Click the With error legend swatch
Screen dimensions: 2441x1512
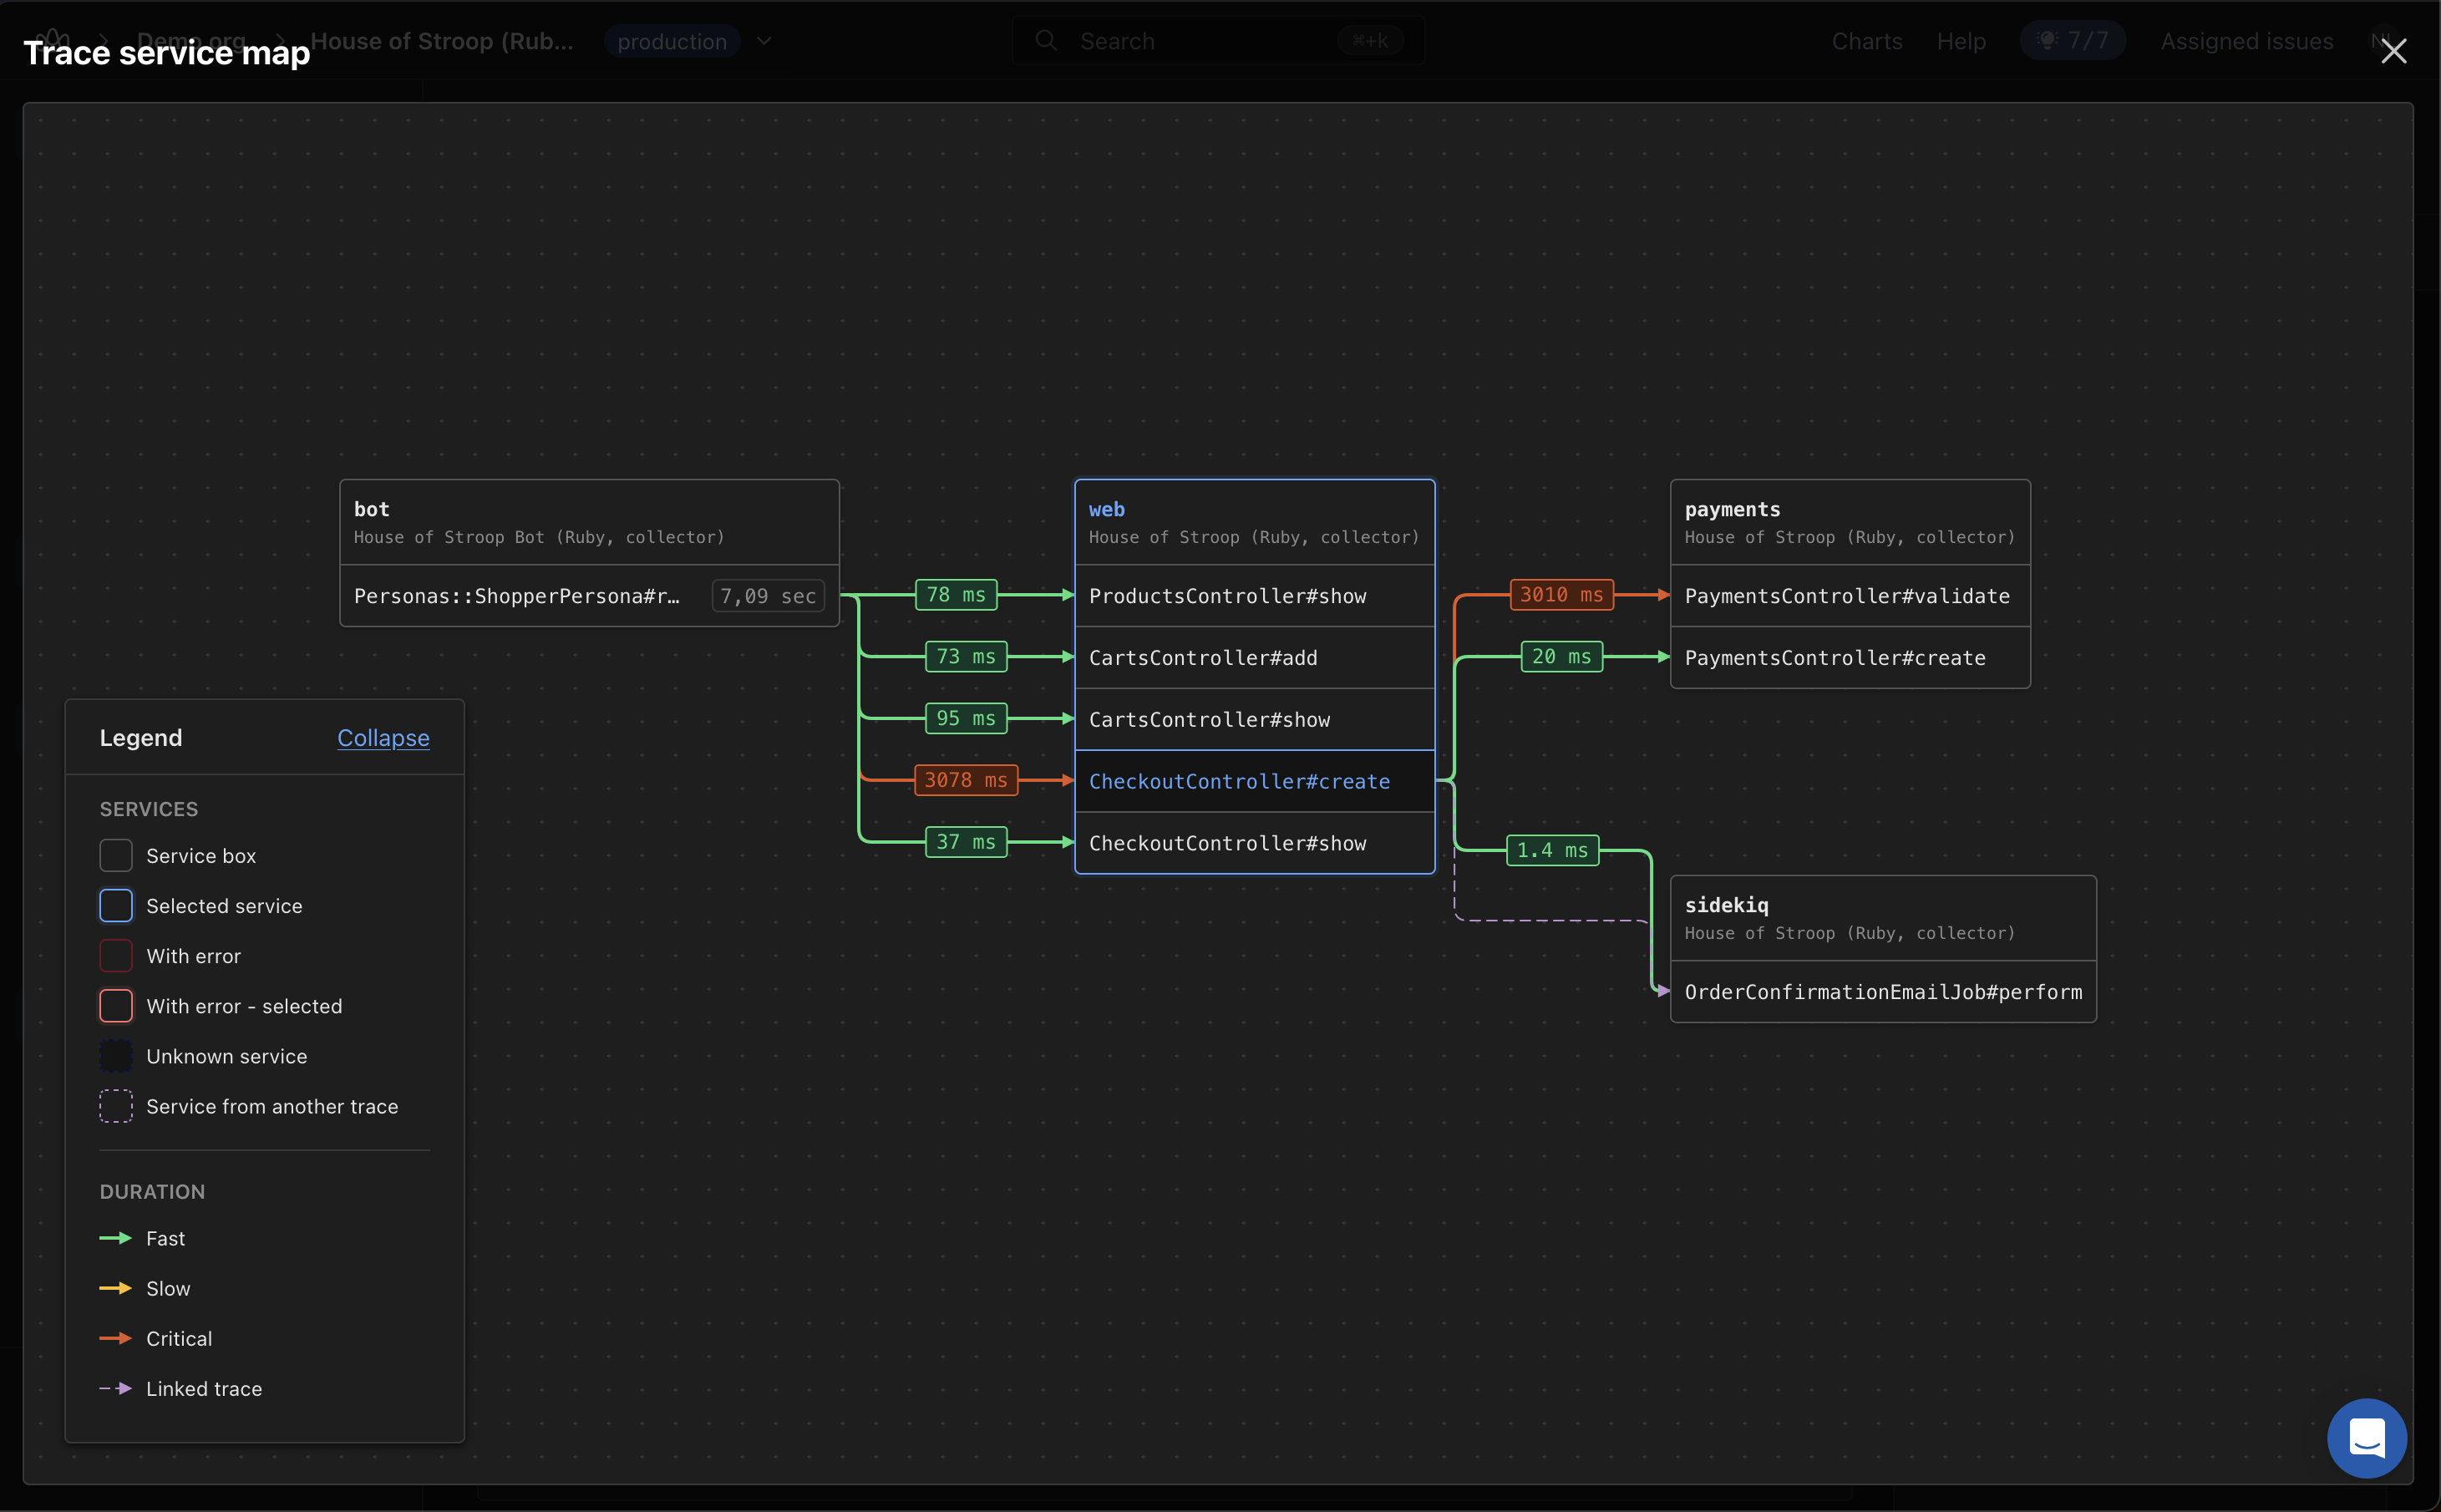coord(116,956)
